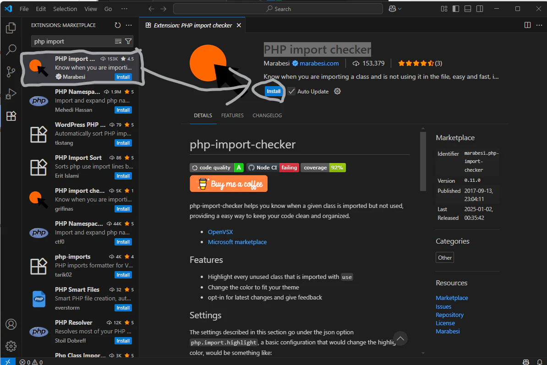Open the errors and warnings indicator in status bar
547x365 pixels.
click(x=31, y=362)
